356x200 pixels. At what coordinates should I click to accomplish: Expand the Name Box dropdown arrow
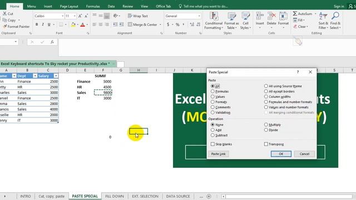16,42
